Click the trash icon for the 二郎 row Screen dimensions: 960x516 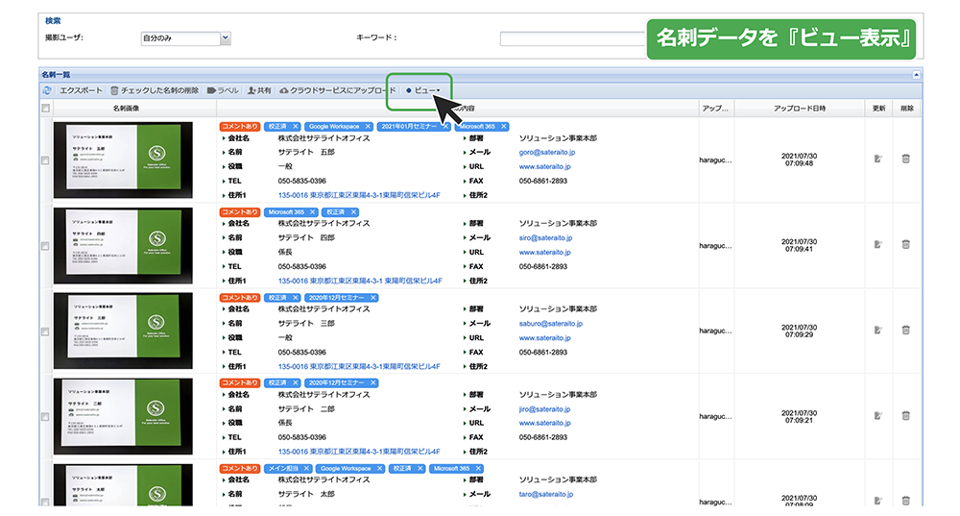(906, 415)
